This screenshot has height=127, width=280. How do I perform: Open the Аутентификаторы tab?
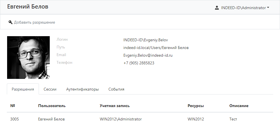coord(82,89)
